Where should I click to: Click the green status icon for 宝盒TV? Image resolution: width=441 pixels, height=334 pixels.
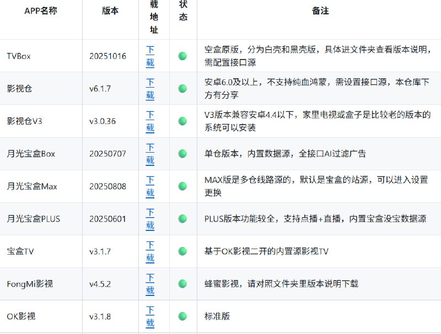click(x=182, y=251)
